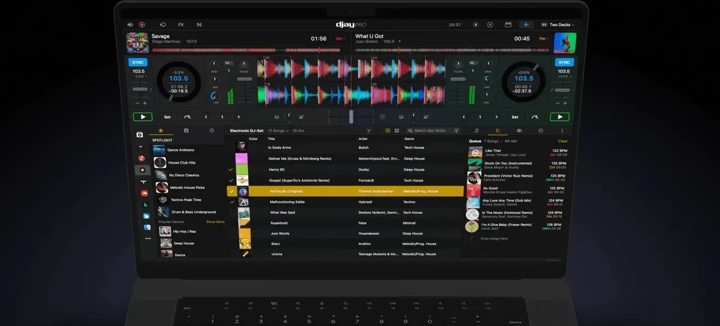Switch library to list view
The image size is (720, 326).
pos(388,131)
